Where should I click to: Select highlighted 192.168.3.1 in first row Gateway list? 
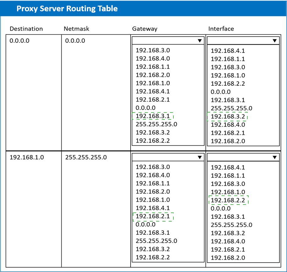point(153,116)
